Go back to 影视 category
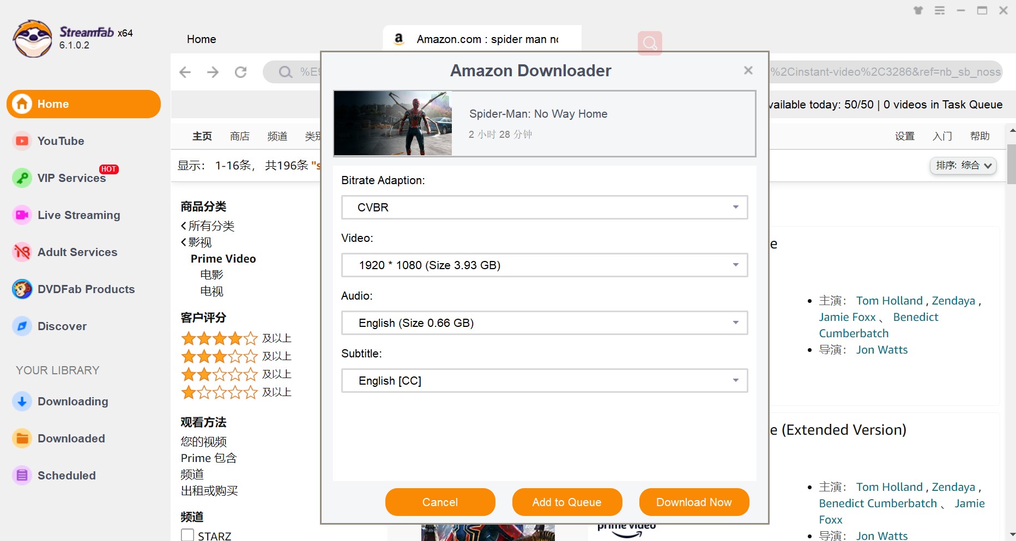This screenshot has width=1016, height=541. 196,242
